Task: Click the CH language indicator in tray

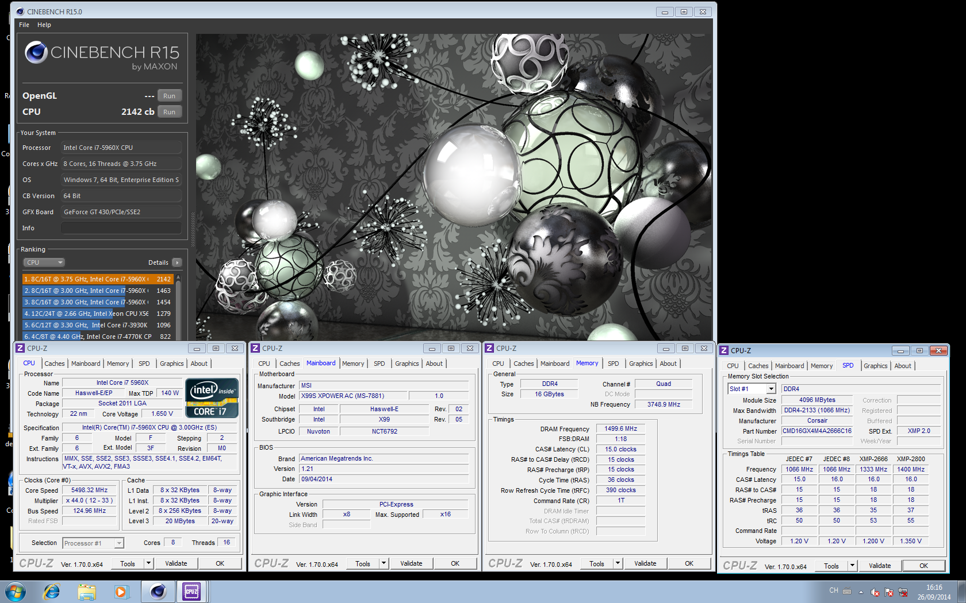Action: point(834,590)
